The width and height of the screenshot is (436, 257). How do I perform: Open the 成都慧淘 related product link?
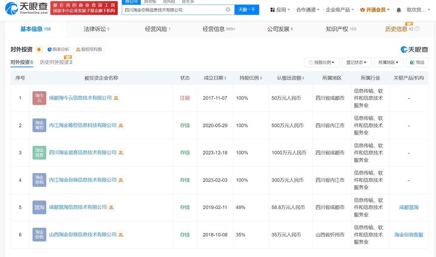408,207
